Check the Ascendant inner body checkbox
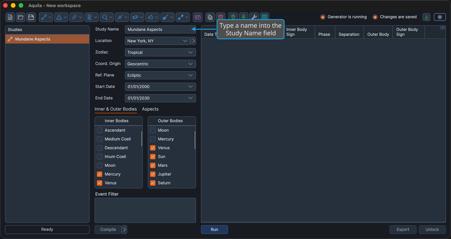 pos(99,130)
